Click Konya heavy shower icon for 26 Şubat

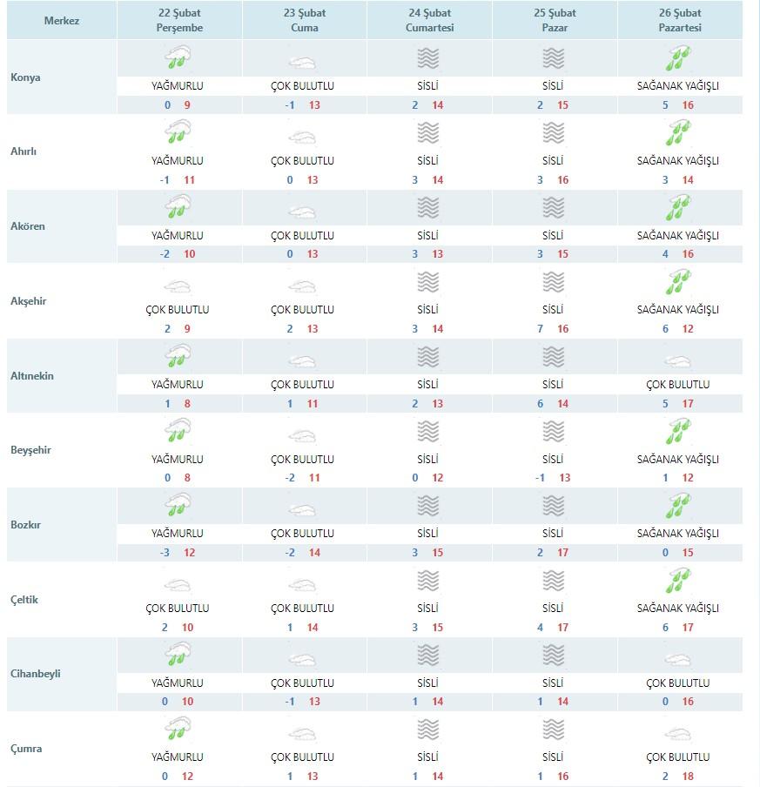click(678, 57)
